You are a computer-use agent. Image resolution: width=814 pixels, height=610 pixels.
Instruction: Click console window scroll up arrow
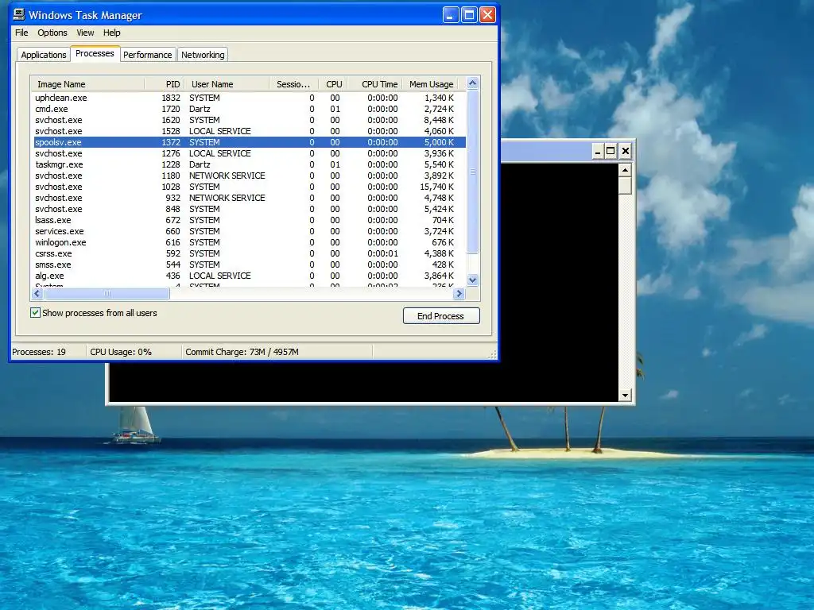(x=625, y=170)
